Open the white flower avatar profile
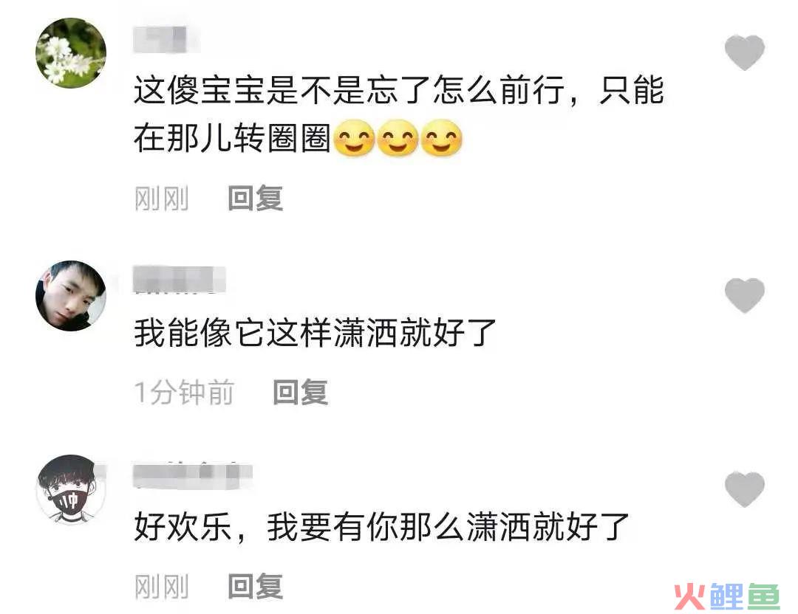Viewport: 798px width, 614px height. click(71, 53)
